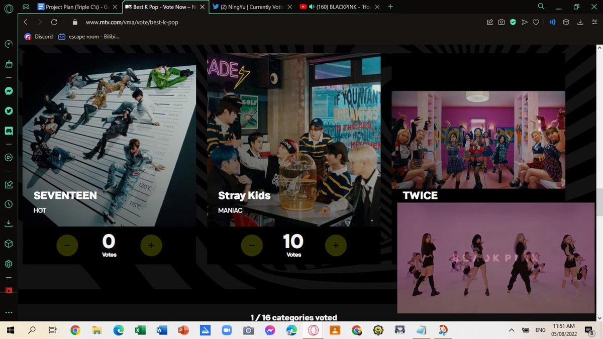The width and height of the screenshot is (603, 339).
Task: Close the NingYu Twitter tab
Action: click(290, 7)
